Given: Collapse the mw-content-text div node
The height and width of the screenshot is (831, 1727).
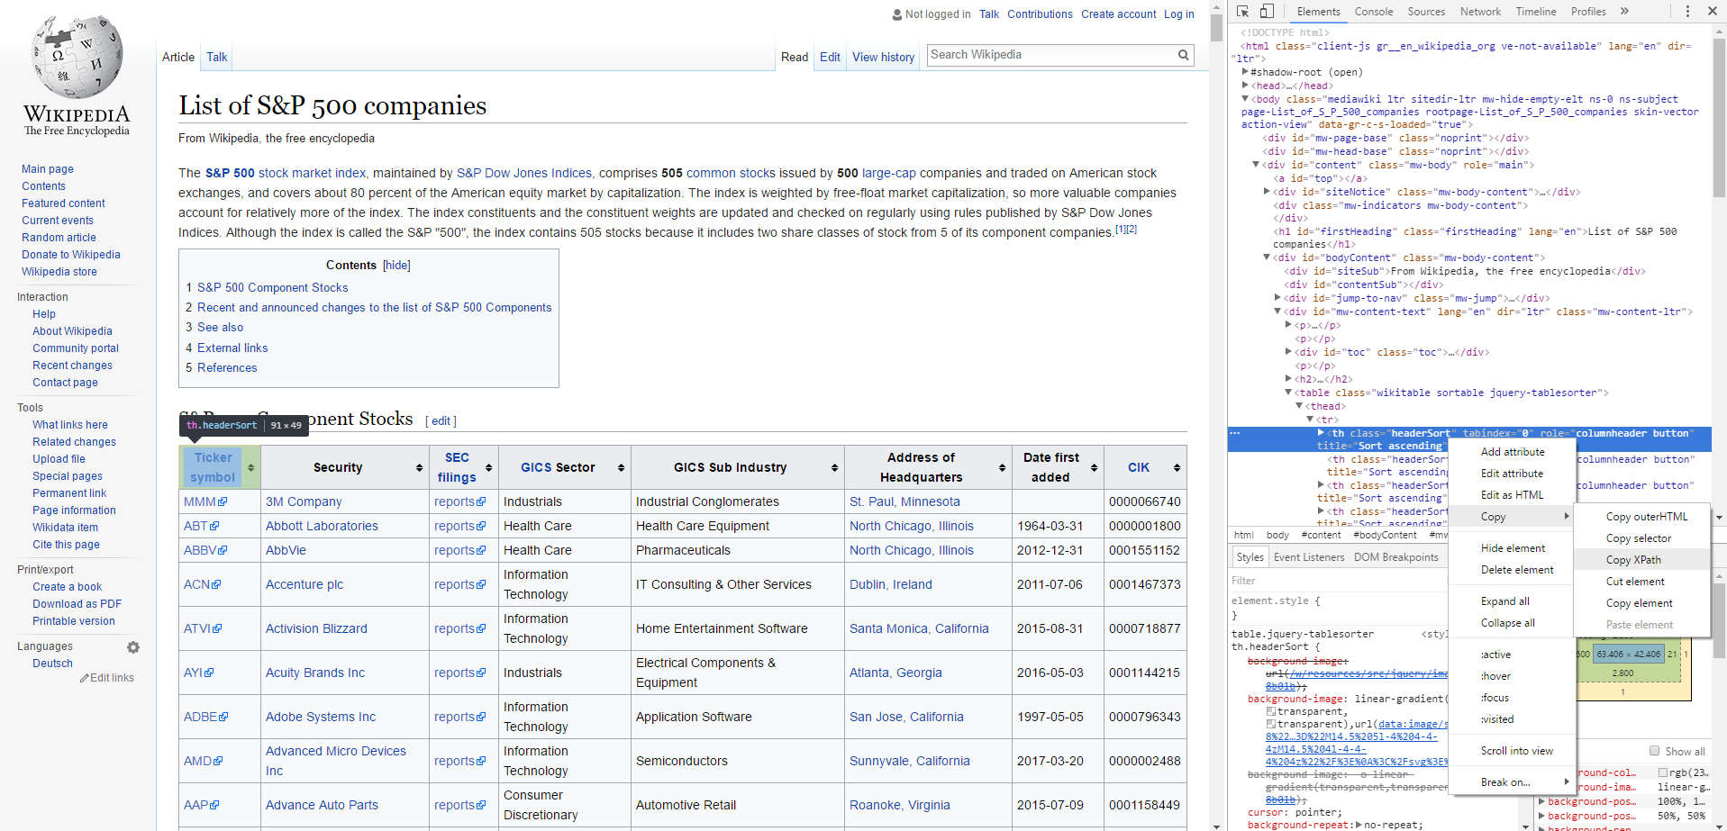Looking at the screenshot, I should click(1278, 312).
